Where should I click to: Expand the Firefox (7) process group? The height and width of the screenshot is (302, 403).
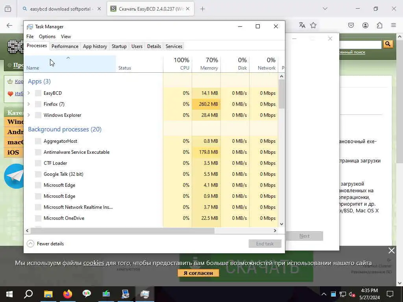point(29,104)
